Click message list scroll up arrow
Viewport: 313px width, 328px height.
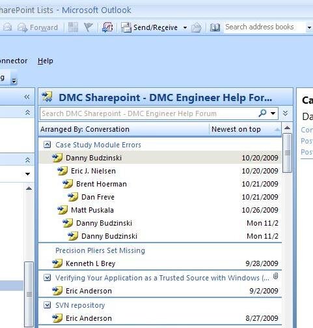288,128
